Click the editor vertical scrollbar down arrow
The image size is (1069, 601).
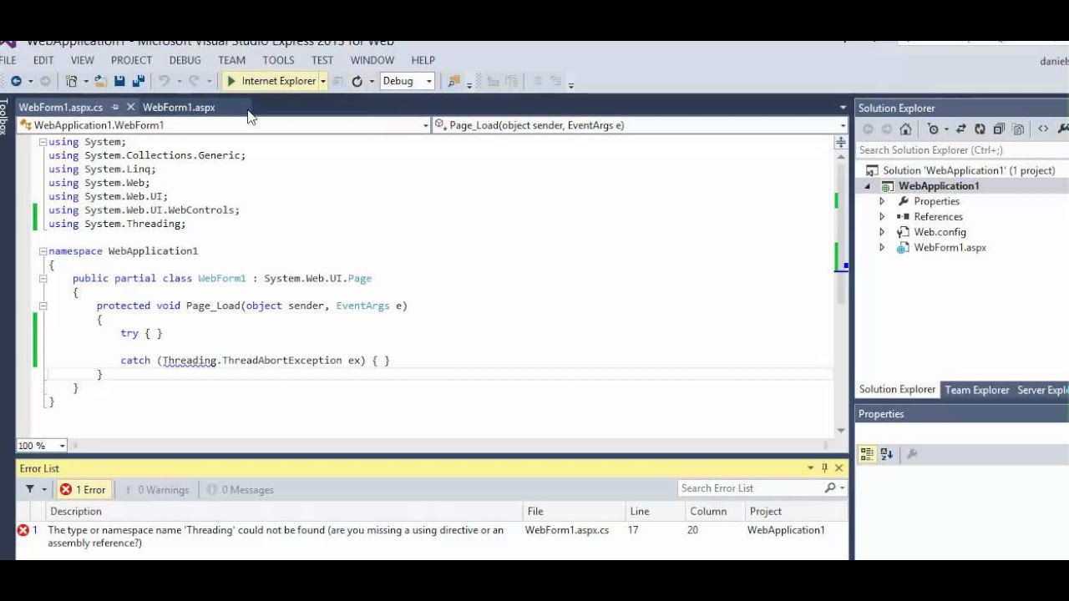(x=841, y=431)
